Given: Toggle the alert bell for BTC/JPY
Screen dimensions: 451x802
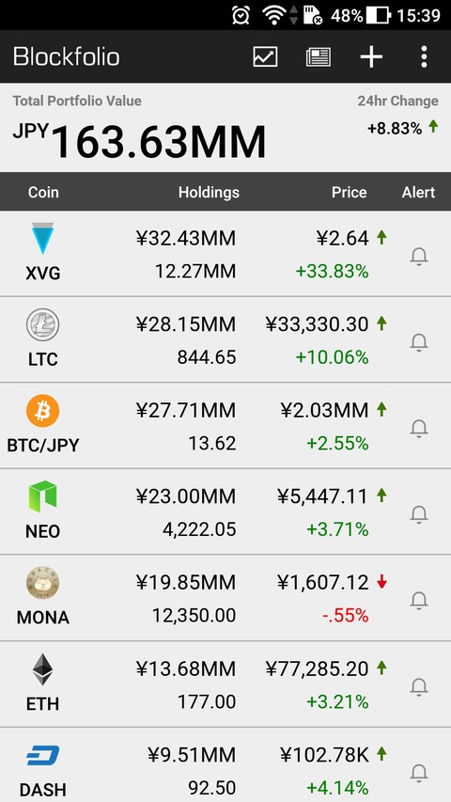Looking at the screenshot, I should tap(419, 428).
